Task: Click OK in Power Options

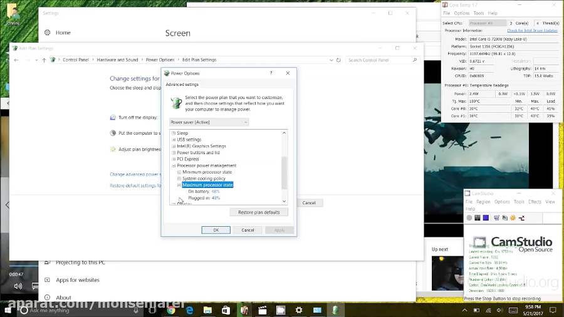Action: (216, 230)
